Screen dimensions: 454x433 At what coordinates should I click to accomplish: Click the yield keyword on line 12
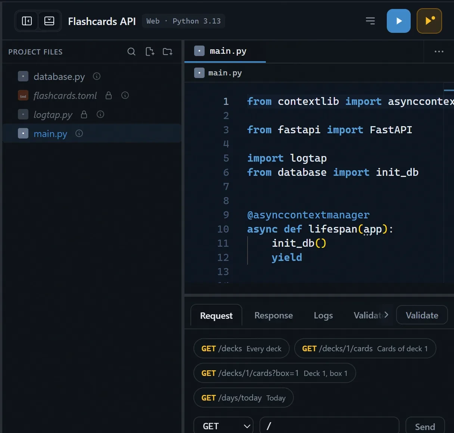287,258
